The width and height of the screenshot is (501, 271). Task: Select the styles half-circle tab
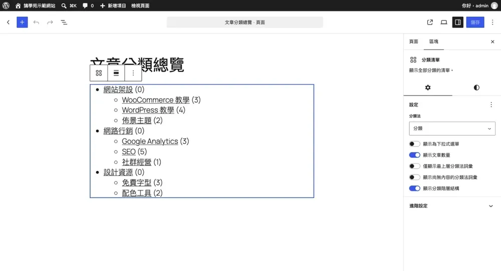pos(476,87)
